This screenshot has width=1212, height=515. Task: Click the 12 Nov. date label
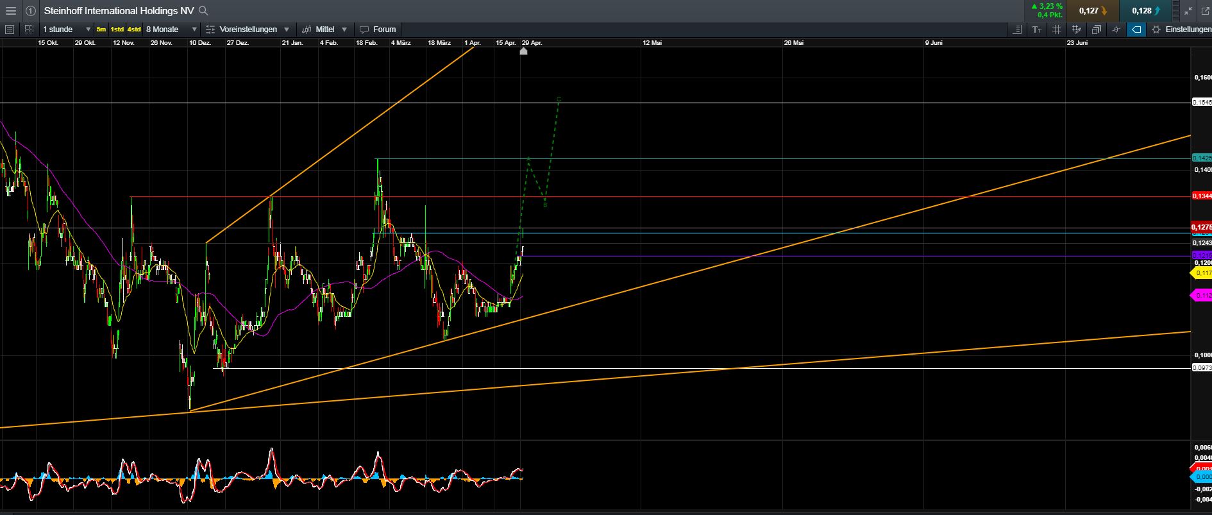pyautogui.click(x=123, y=43)
